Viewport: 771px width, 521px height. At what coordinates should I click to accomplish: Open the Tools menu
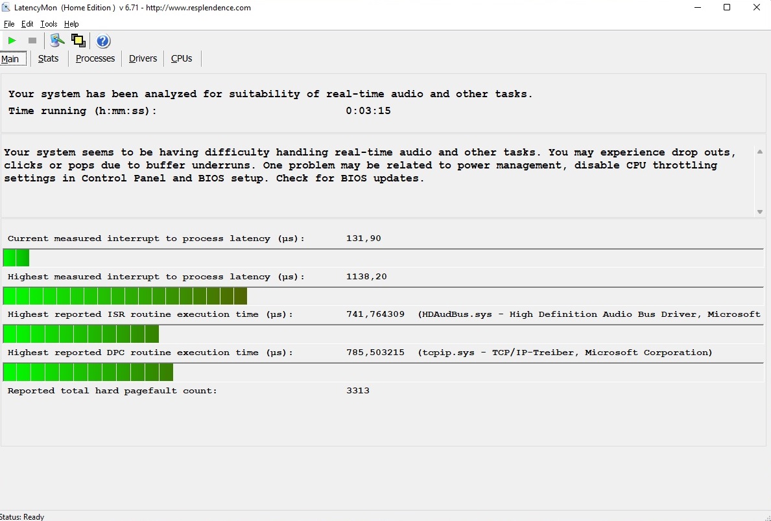49,24
